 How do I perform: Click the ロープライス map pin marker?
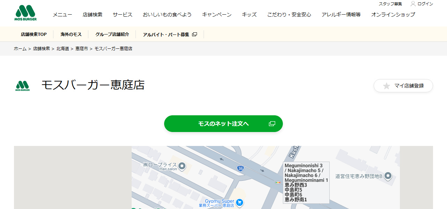(x=182, y=167)
